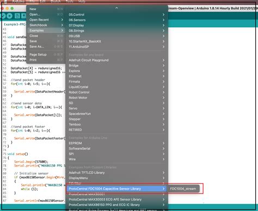Expand the chevron next to 10.StarterKit_BasicKit

pos(163,41)
